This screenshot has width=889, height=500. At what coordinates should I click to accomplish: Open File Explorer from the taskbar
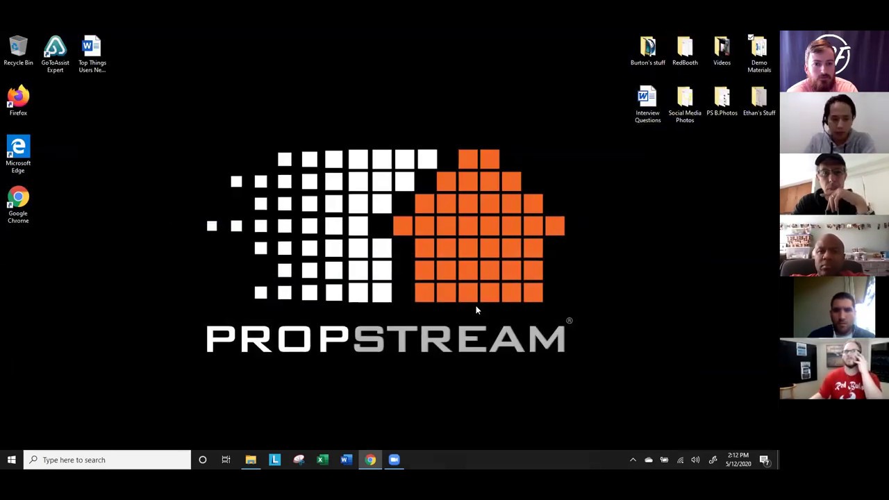(x=251, y=460)
